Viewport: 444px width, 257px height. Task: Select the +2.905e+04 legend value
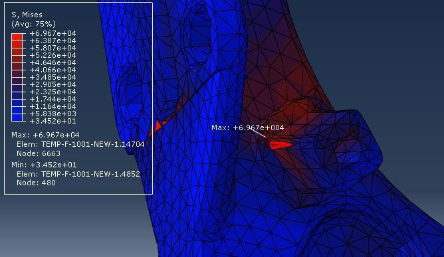pos(53,84)
